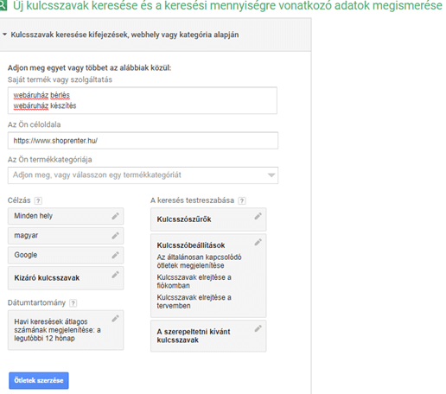Open the termékkategória dropdown arrow
This screenshot has width=446, height=394.
pos(271,175)
